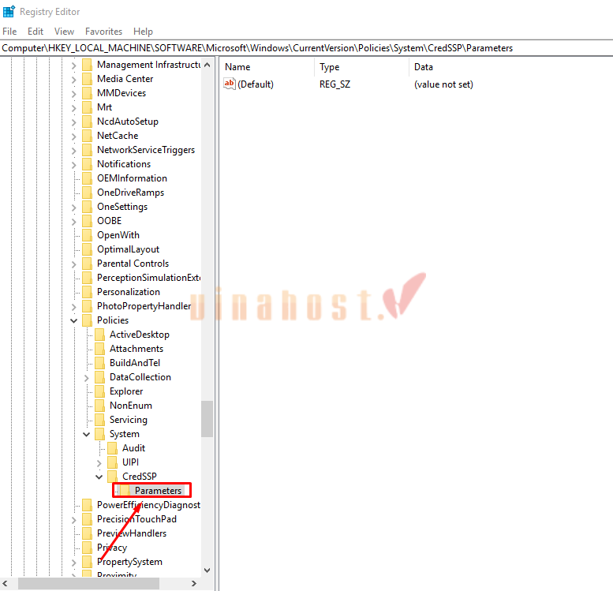Click tree vertical scrollbar up arrow
The width and height of the screenshot is (613, 591).
click(x=207, y=65)
